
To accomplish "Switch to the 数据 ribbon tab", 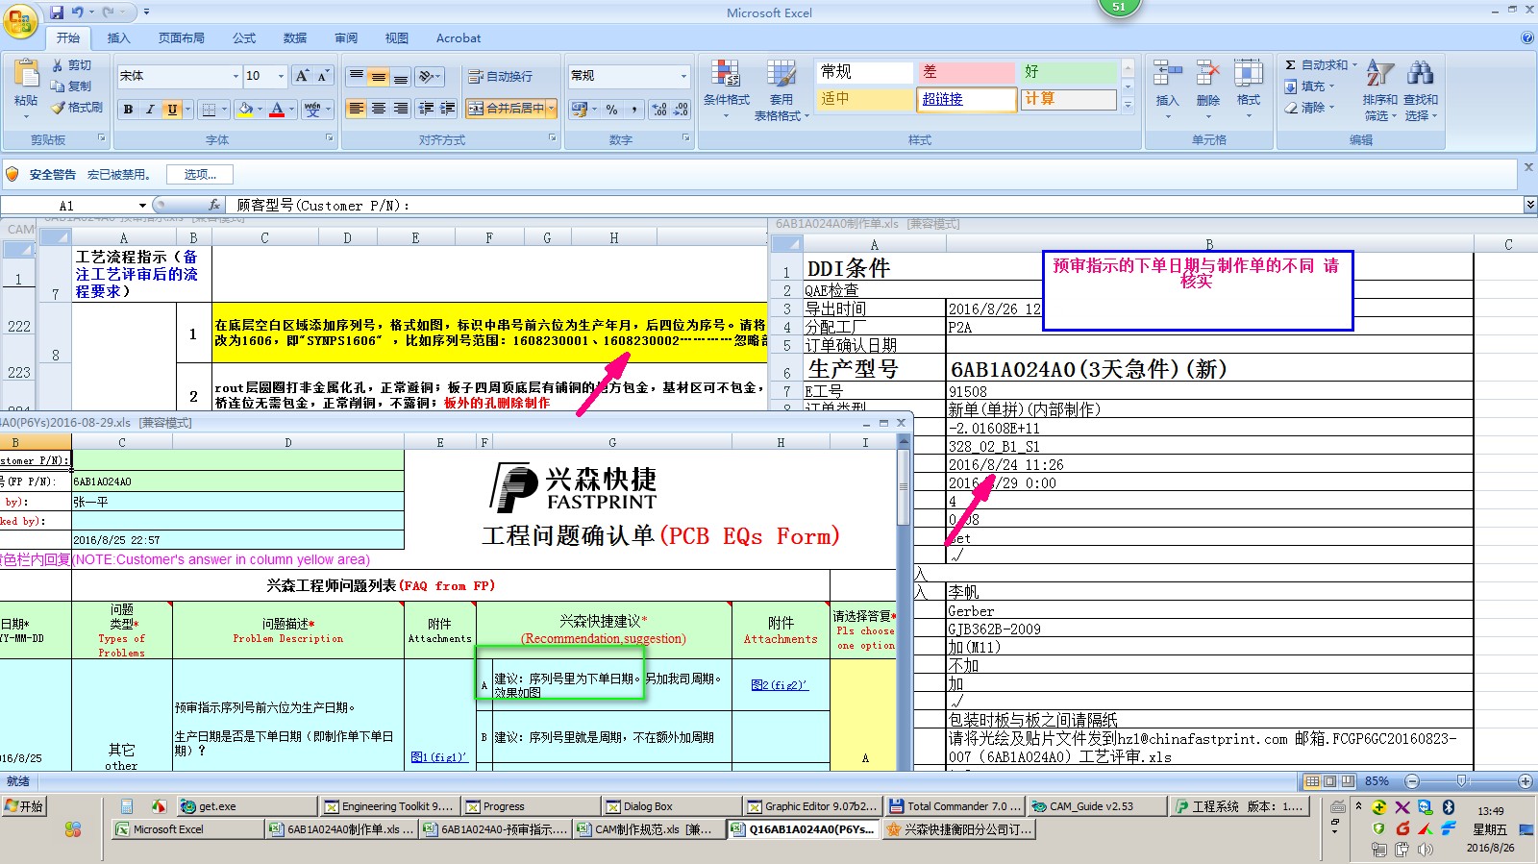I will pos(295,38).
